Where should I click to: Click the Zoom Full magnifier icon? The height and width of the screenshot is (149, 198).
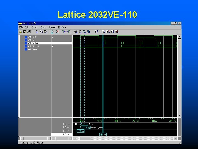89,32
